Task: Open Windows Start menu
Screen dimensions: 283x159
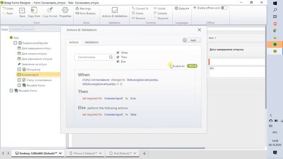Action: pyautogui.click(x=275, y=3)
